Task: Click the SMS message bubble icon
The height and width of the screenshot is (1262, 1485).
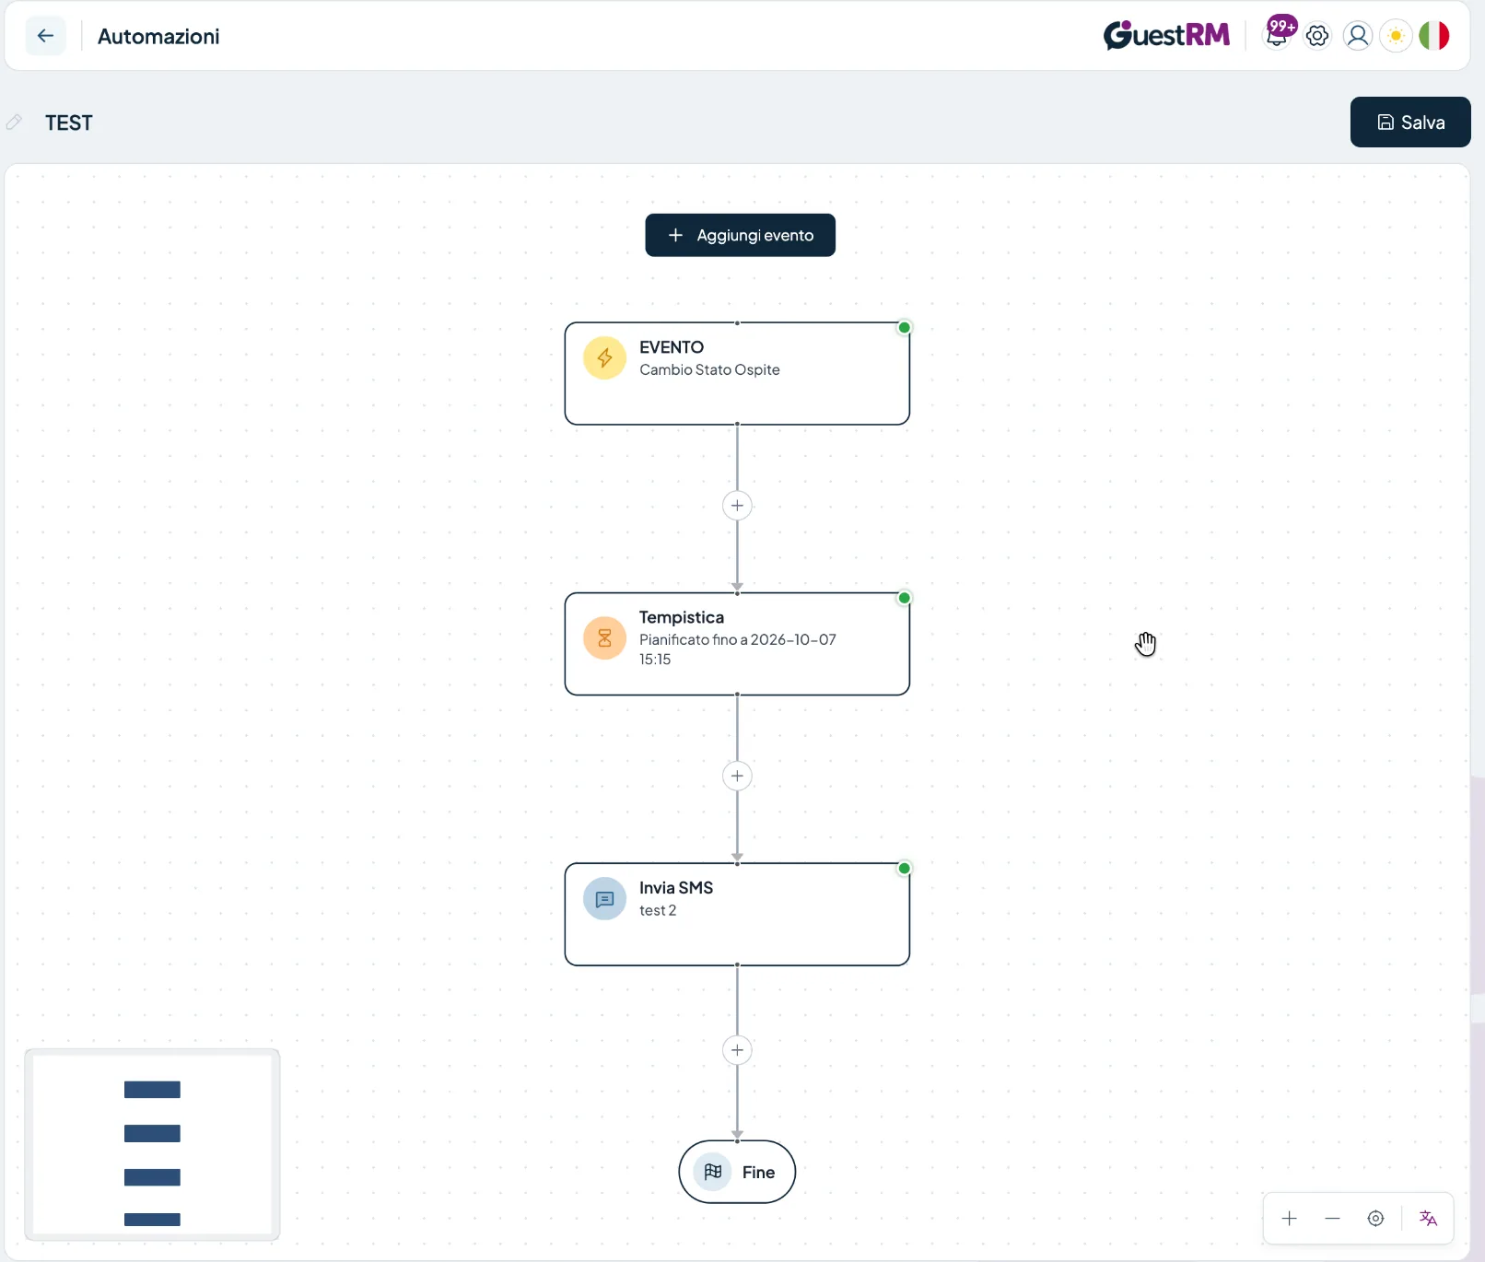Action: coord(604,899)
